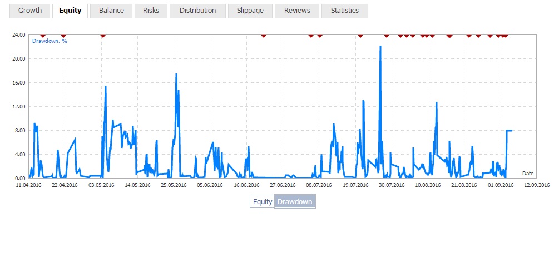
Task: Click the flat 8.00 line segment at the chart's end
Action: [509, 131]
